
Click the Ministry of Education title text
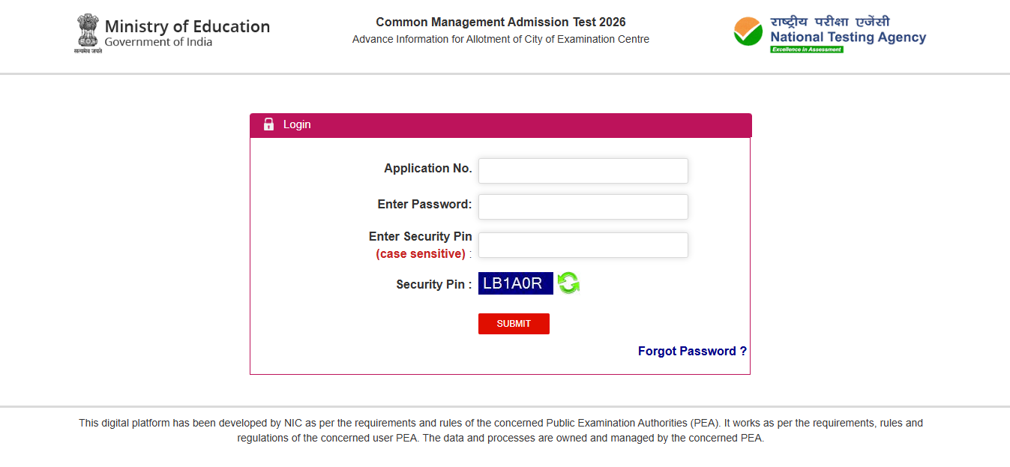coord(187,26)
